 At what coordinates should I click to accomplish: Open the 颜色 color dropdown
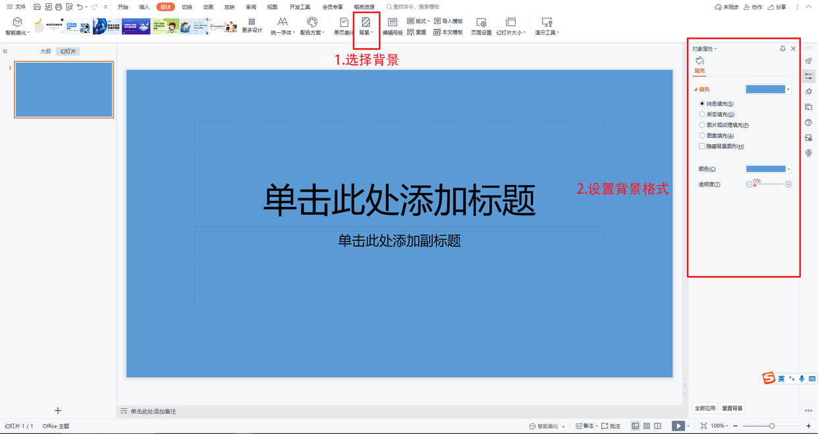pos(788,169)
